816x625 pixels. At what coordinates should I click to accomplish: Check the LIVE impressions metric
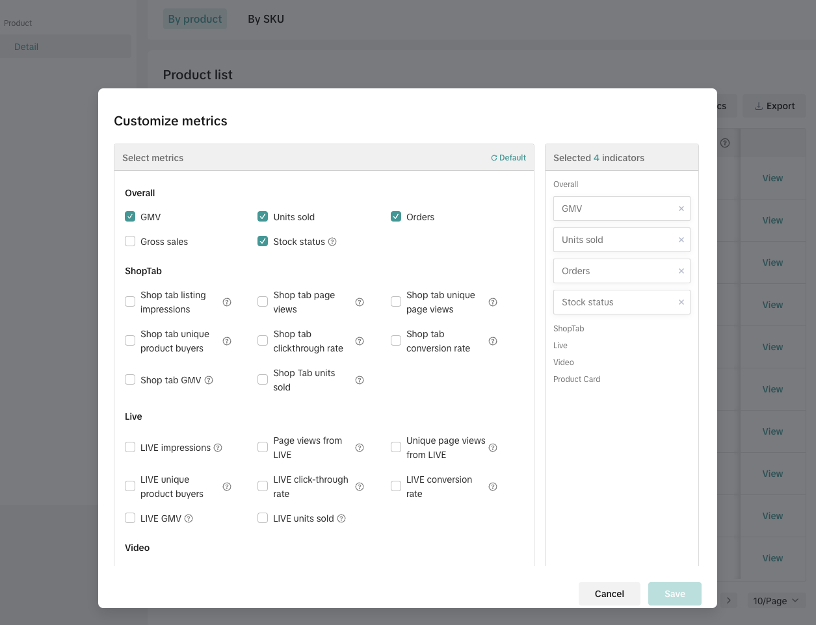[x=130, y=448]
